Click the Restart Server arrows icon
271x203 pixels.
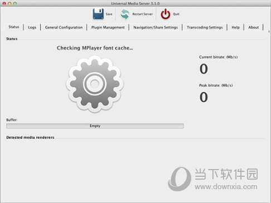point(125,14)
